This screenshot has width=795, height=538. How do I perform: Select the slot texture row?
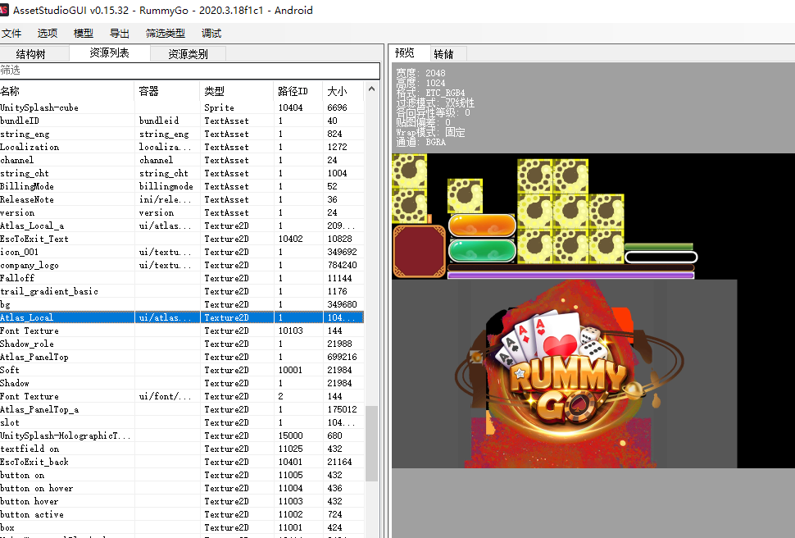182,423
